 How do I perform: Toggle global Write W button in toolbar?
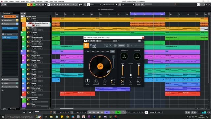point(37,5)
